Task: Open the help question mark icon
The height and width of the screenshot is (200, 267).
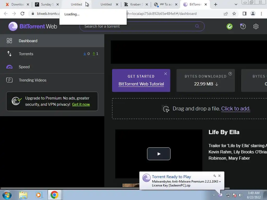Action: [x=243, y=26]
